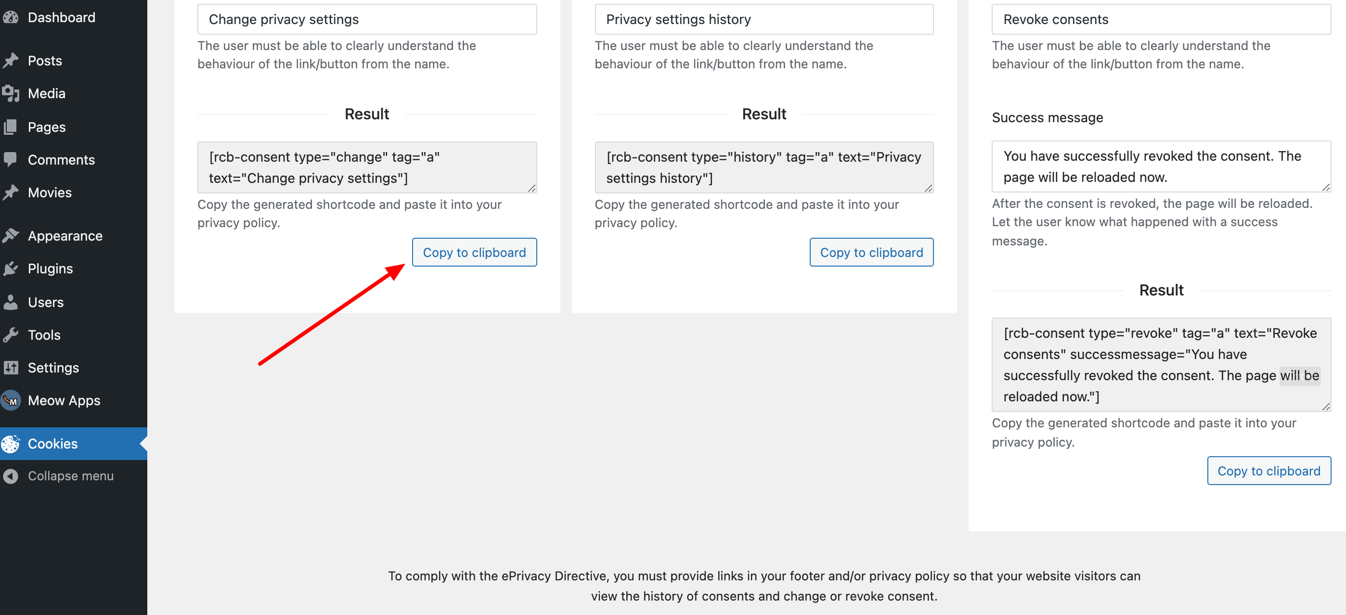Screen dimensions: 1346x615
Task: Click the Media library icon
Action: pos(11,93)
